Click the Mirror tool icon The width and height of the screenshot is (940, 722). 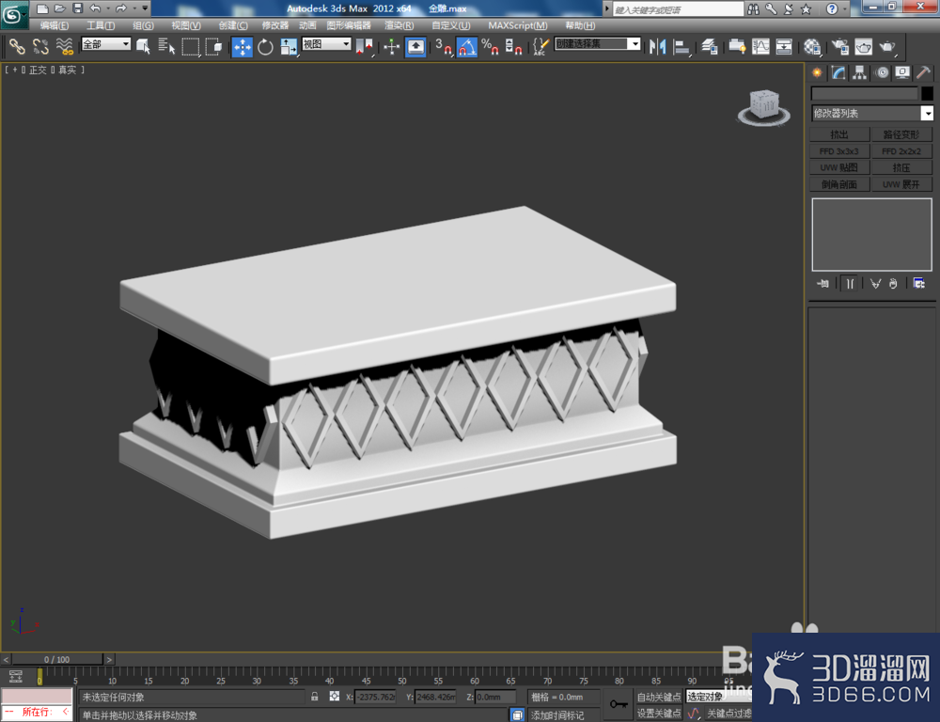[658, 46]
